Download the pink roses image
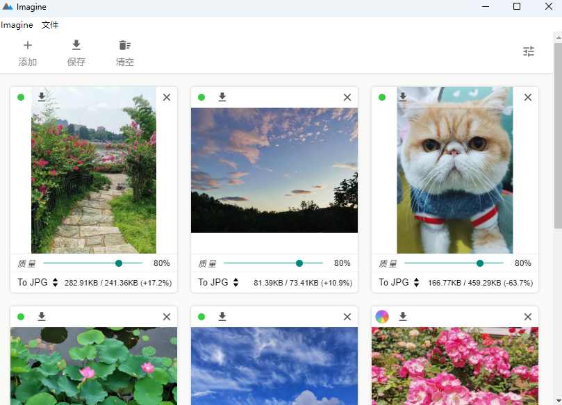562x405 pixels. point(403,317)
